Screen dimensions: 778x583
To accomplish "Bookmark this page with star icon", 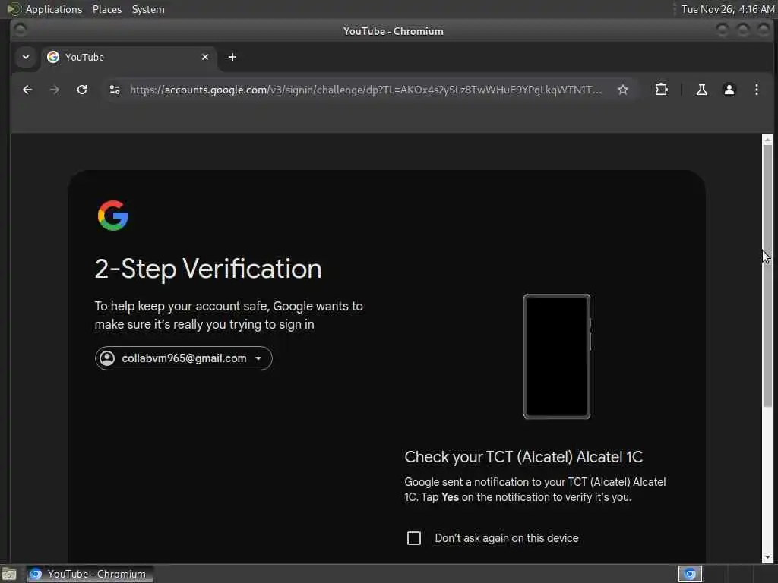I will tap(623, 90).
